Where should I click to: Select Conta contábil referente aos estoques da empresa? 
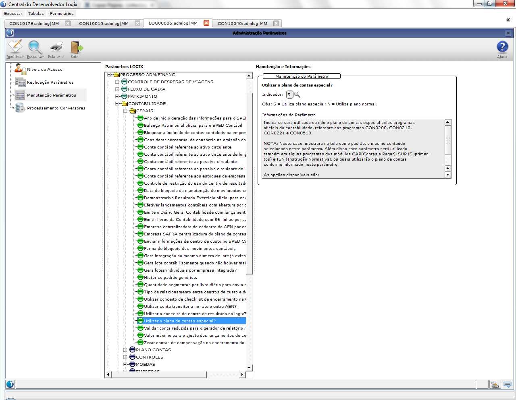click(x=195, y=176)
